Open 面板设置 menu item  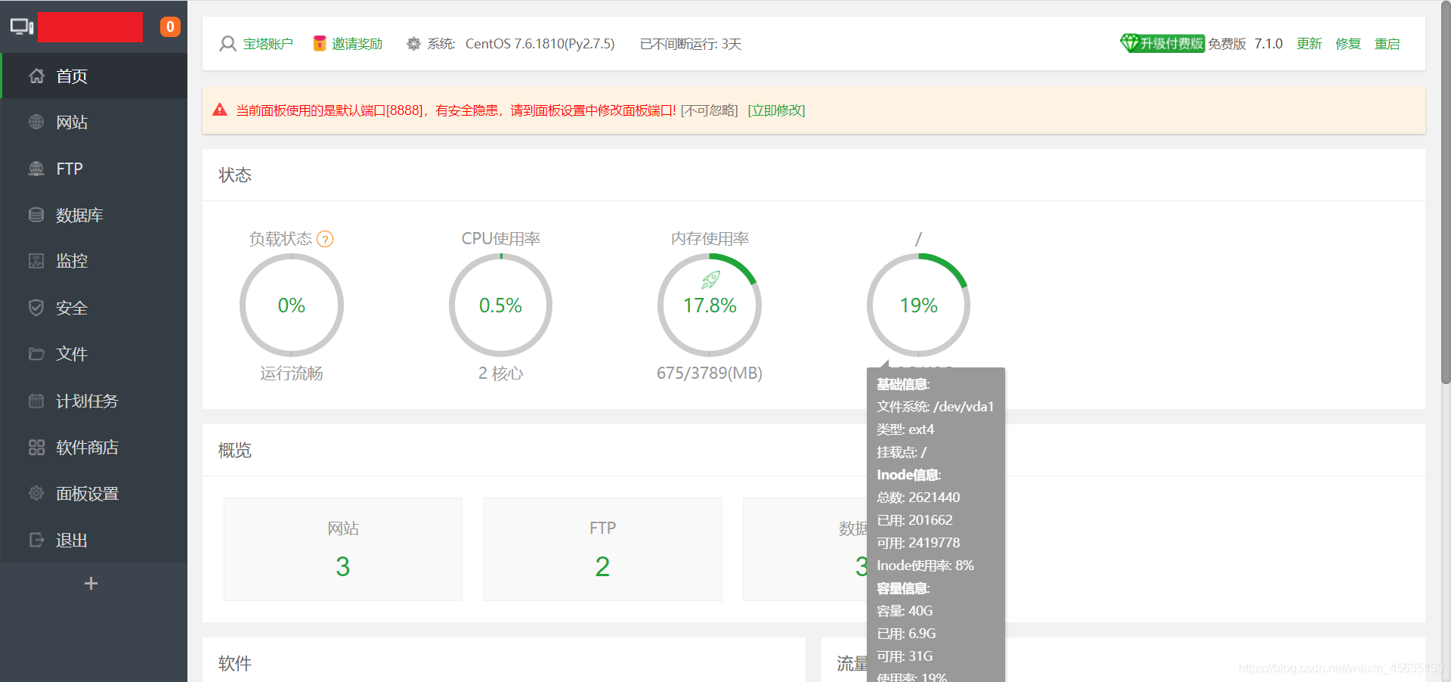(x=94, y=493)
